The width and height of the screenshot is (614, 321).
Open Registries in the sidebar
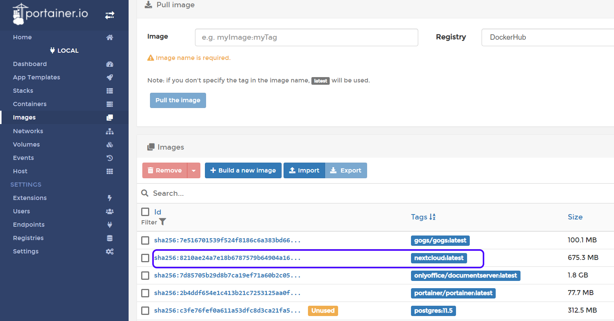point(28,238)
